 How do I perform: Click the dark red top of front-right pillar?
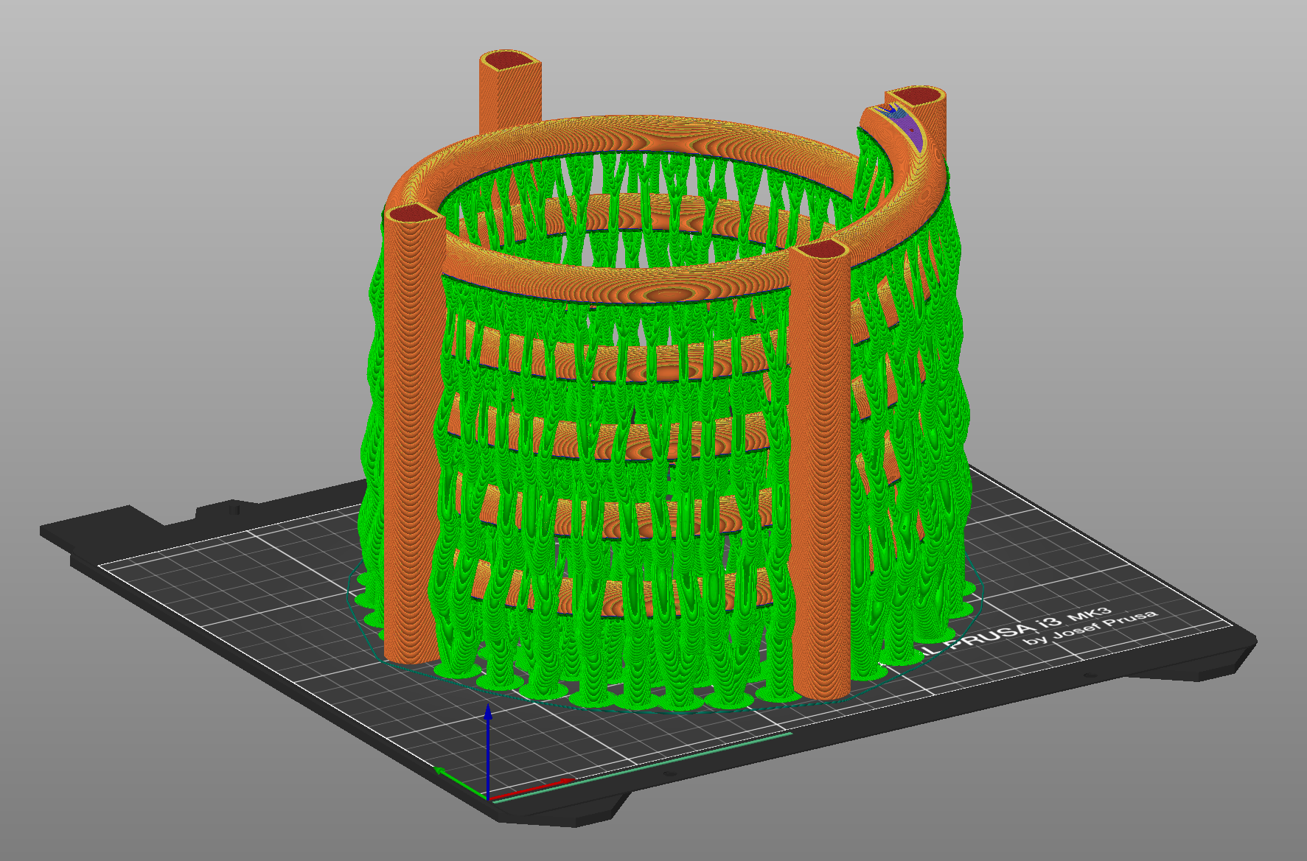[x=820, y=250]
